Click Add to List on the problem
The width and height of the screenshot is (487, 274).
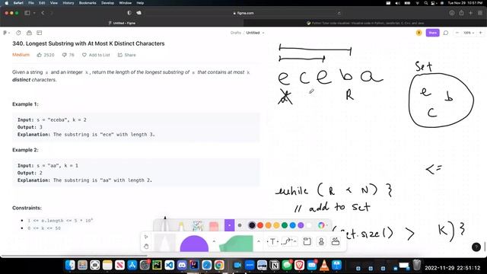[x=96, y=55]
